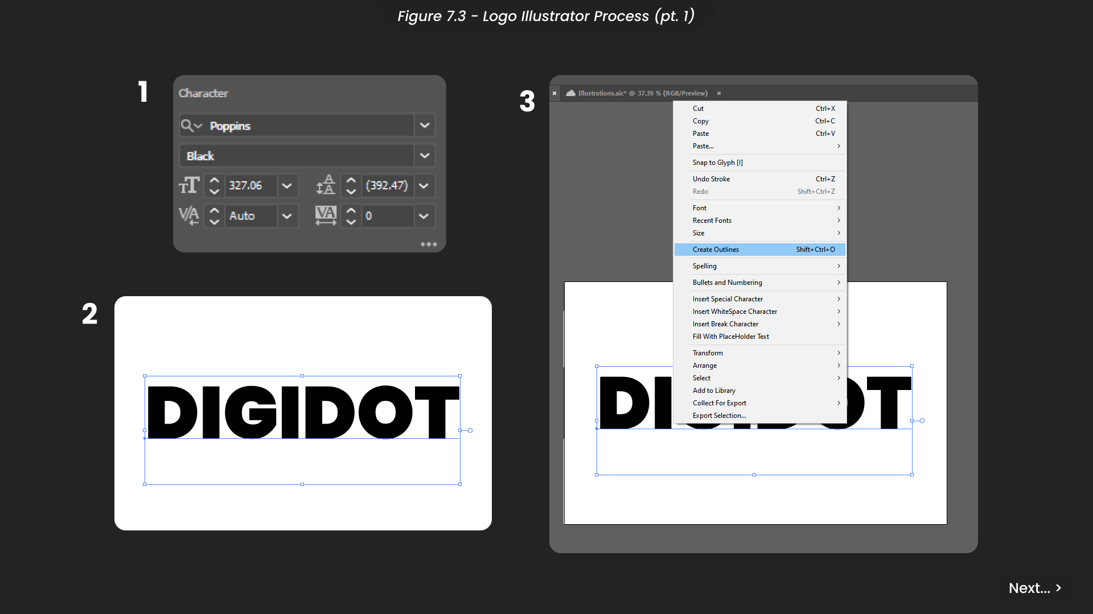Click the tracking VA icon

click(x=326, y=215)
